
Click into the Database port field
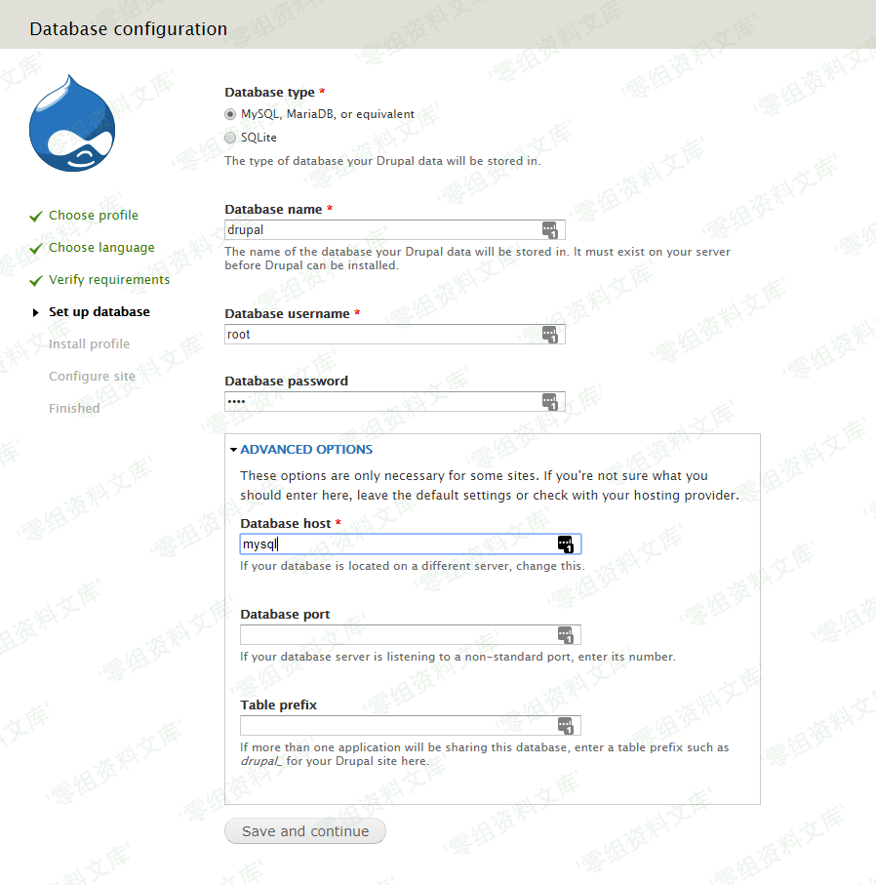(x=395, y=635)
